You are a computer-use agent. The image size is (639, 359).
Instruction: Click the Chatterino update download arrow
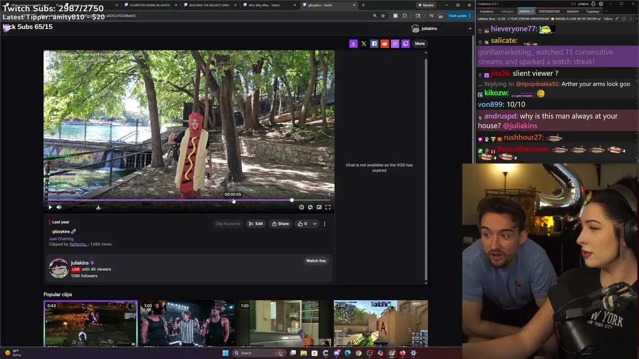(x=593, y=4)
